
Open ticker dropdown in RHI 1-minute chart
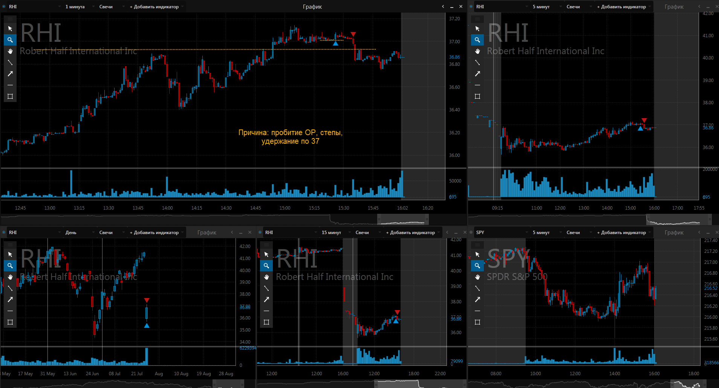pyautogui.click(x=35, y=7)
